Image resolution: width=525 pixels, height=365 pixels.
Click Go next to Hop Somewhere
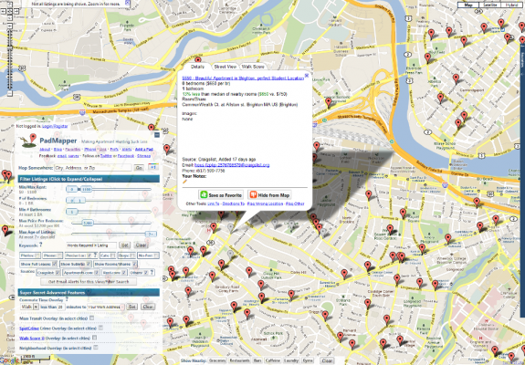click(139, 168)
